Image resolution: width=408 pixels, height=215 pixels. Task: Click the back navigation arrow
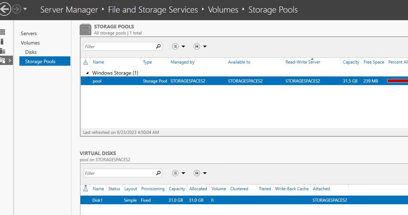(4, 9)
